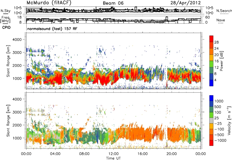This screenshot has height=160, width=232.
Task: Click the 24 dB colorbar label
Action: click(x=216, y=49)
